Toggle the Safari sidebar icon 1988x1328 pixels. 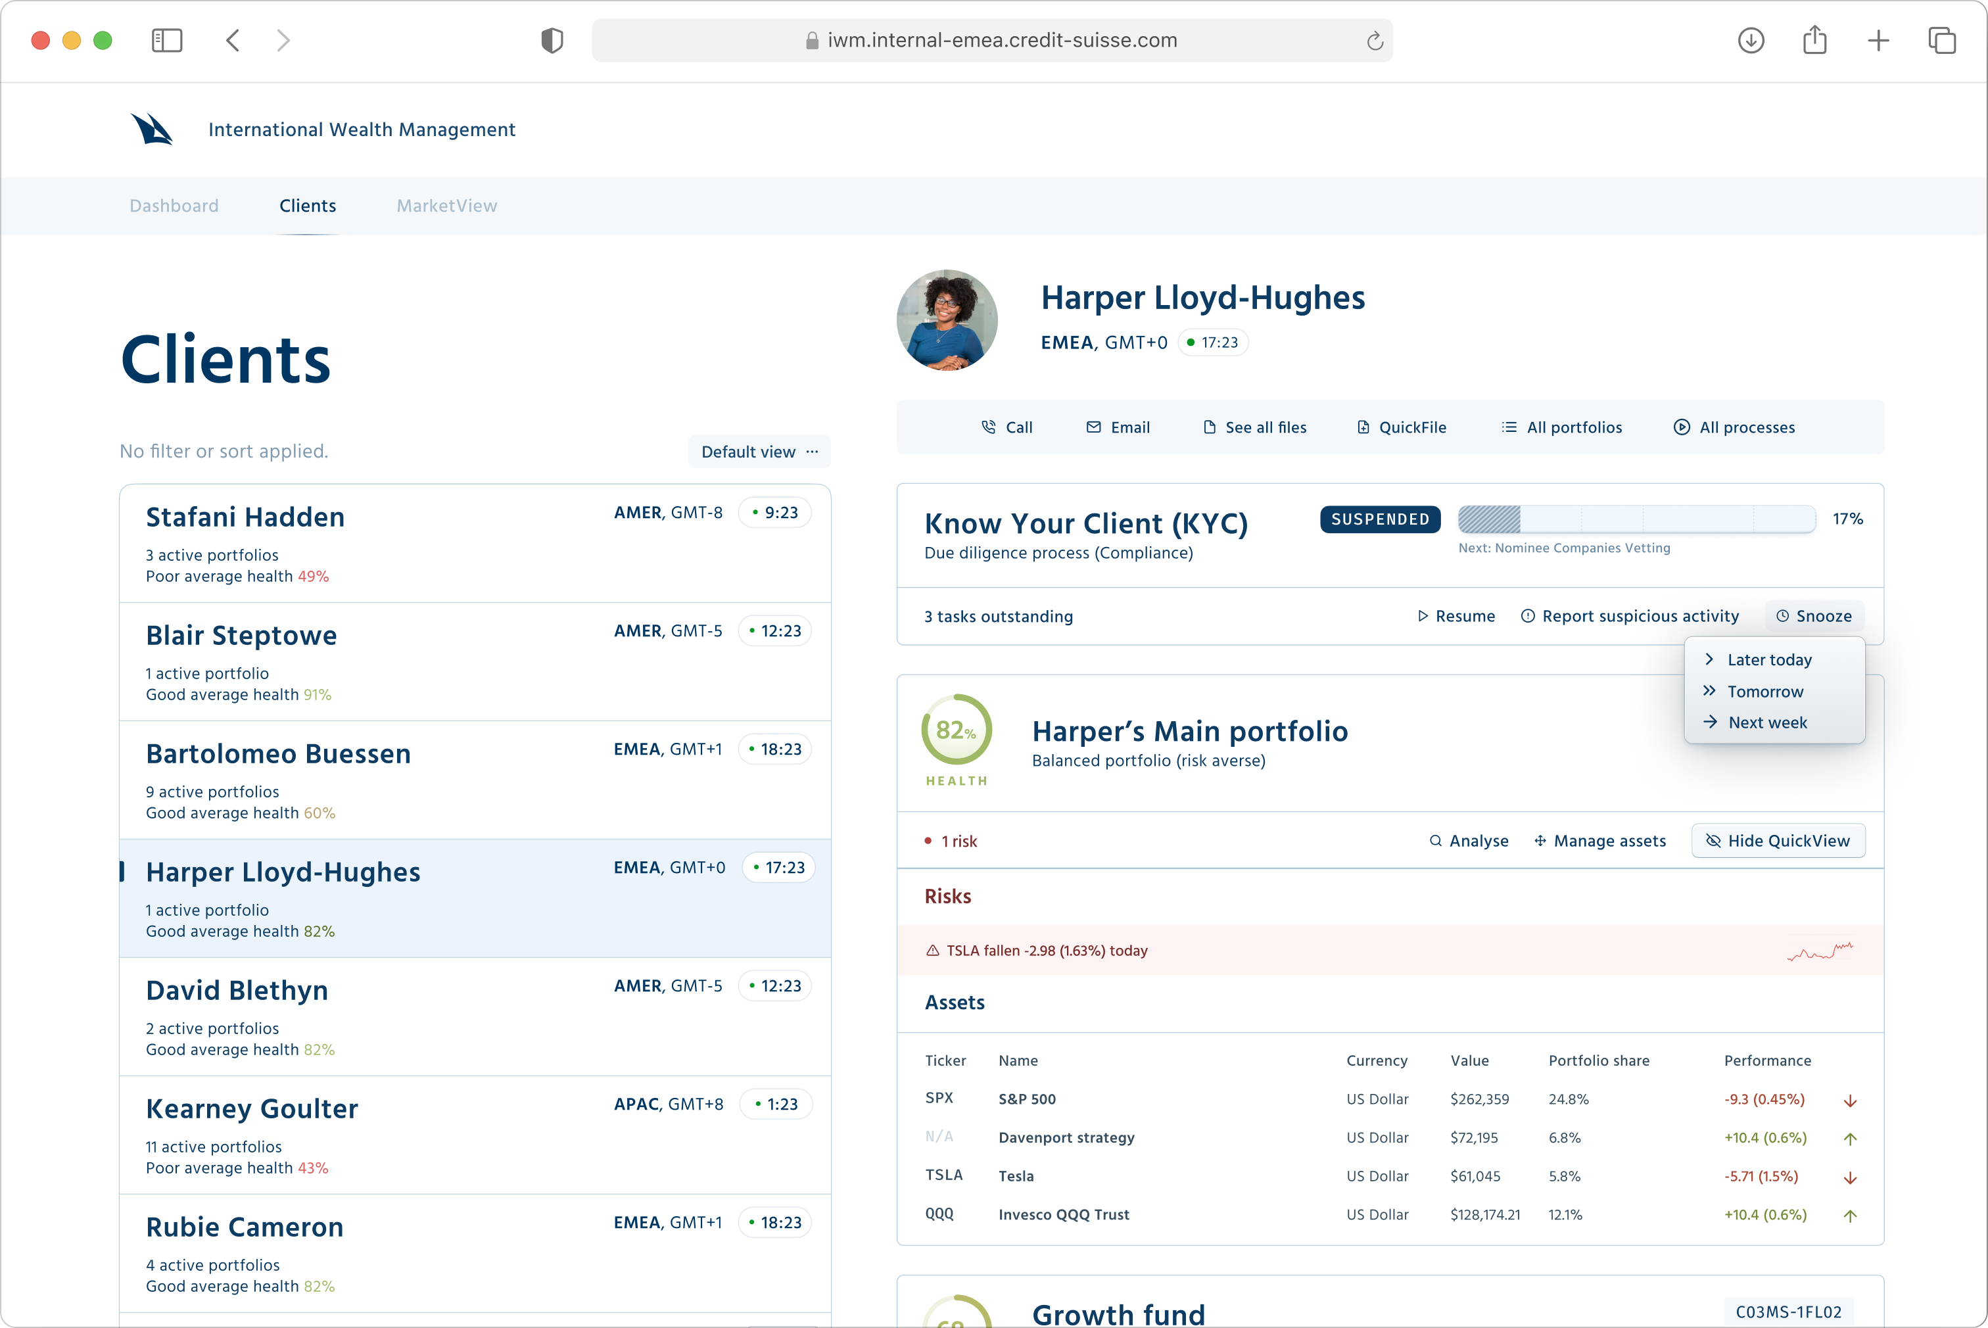[x=167, y=40]
